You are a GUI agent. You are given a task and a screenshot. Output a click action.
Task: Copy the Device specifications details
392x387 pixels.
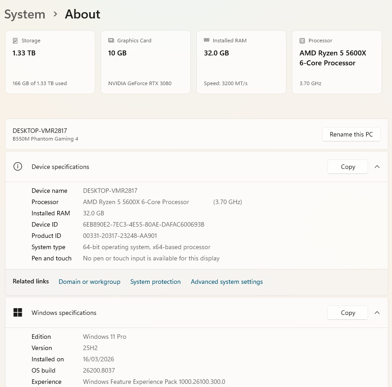tap(347, 166)
